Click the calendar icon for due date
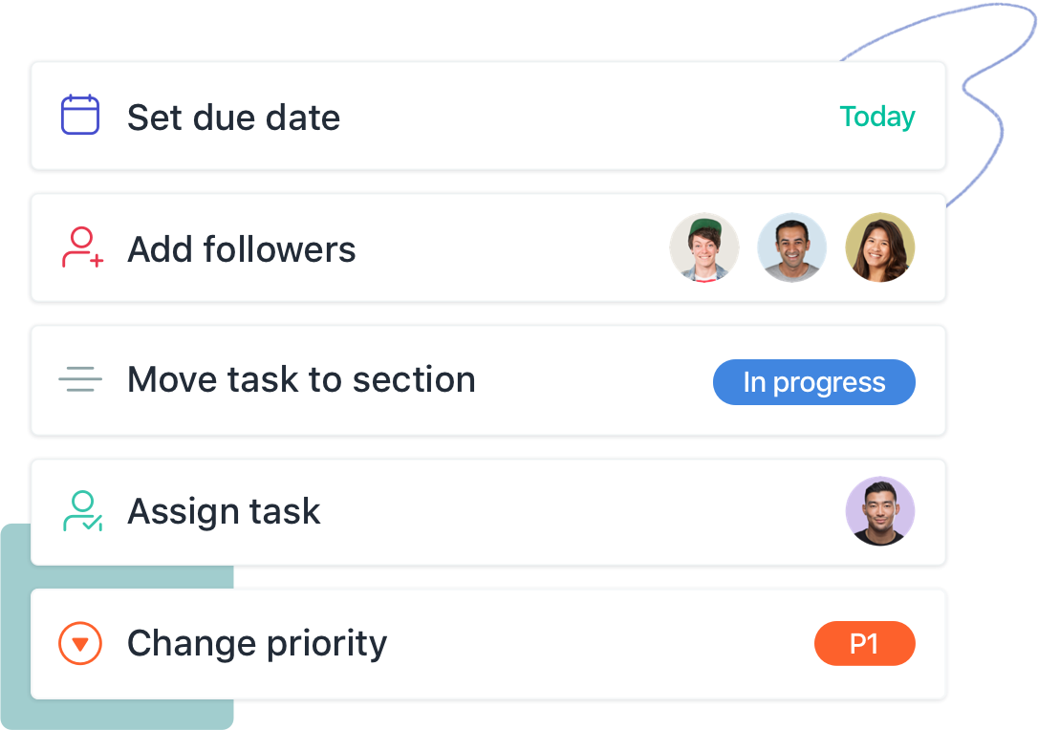Viewport: 1038px width, 730px height. point(80,115)
